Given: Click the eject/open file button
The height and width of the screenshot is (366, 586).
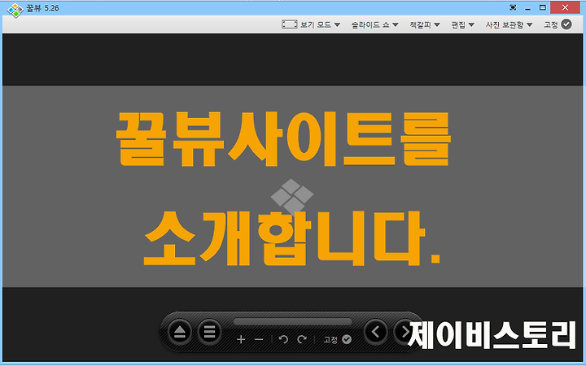Looking at the screenshot, I should (x=180, y=332).
